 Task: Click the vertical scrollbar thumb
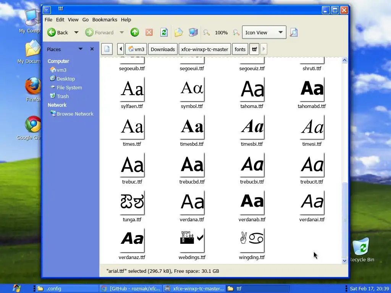344,220
